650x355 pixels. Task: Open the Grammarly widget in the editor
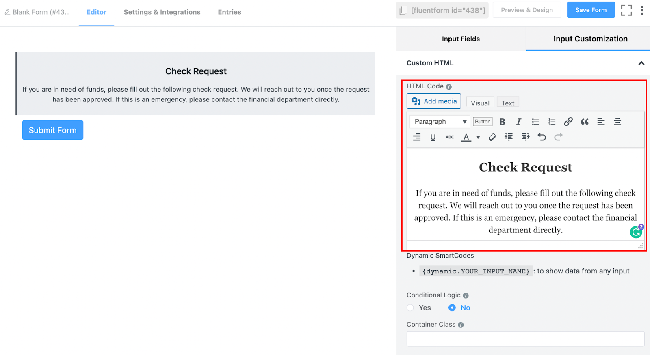pyautogui.click(x=637, y=231)
